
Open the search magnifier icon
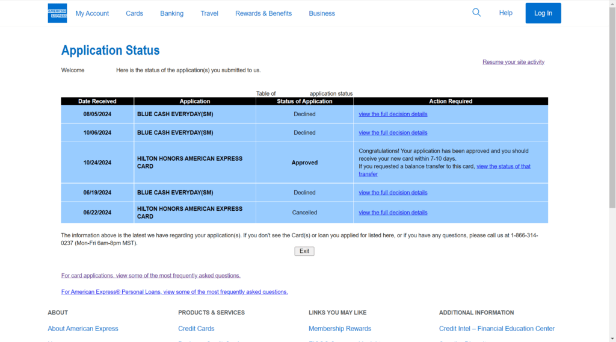[476, 13]
